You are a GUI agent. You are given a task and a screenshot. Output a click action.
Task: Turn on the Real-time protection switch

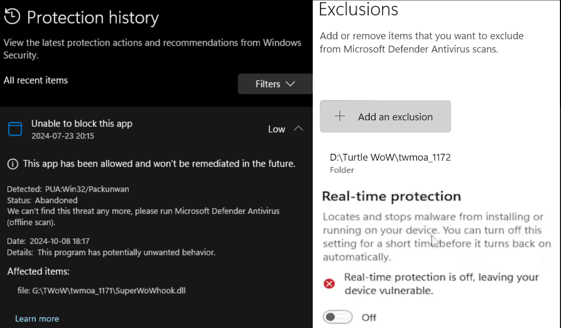[337, 317]
